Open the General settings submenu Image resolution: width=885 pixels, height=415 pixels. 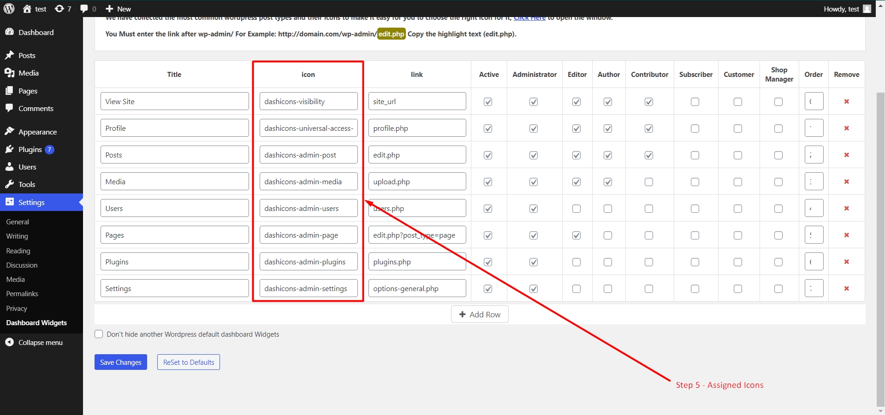click(x=18, y=222)
